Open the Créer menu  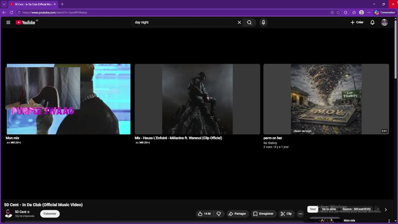357,22
